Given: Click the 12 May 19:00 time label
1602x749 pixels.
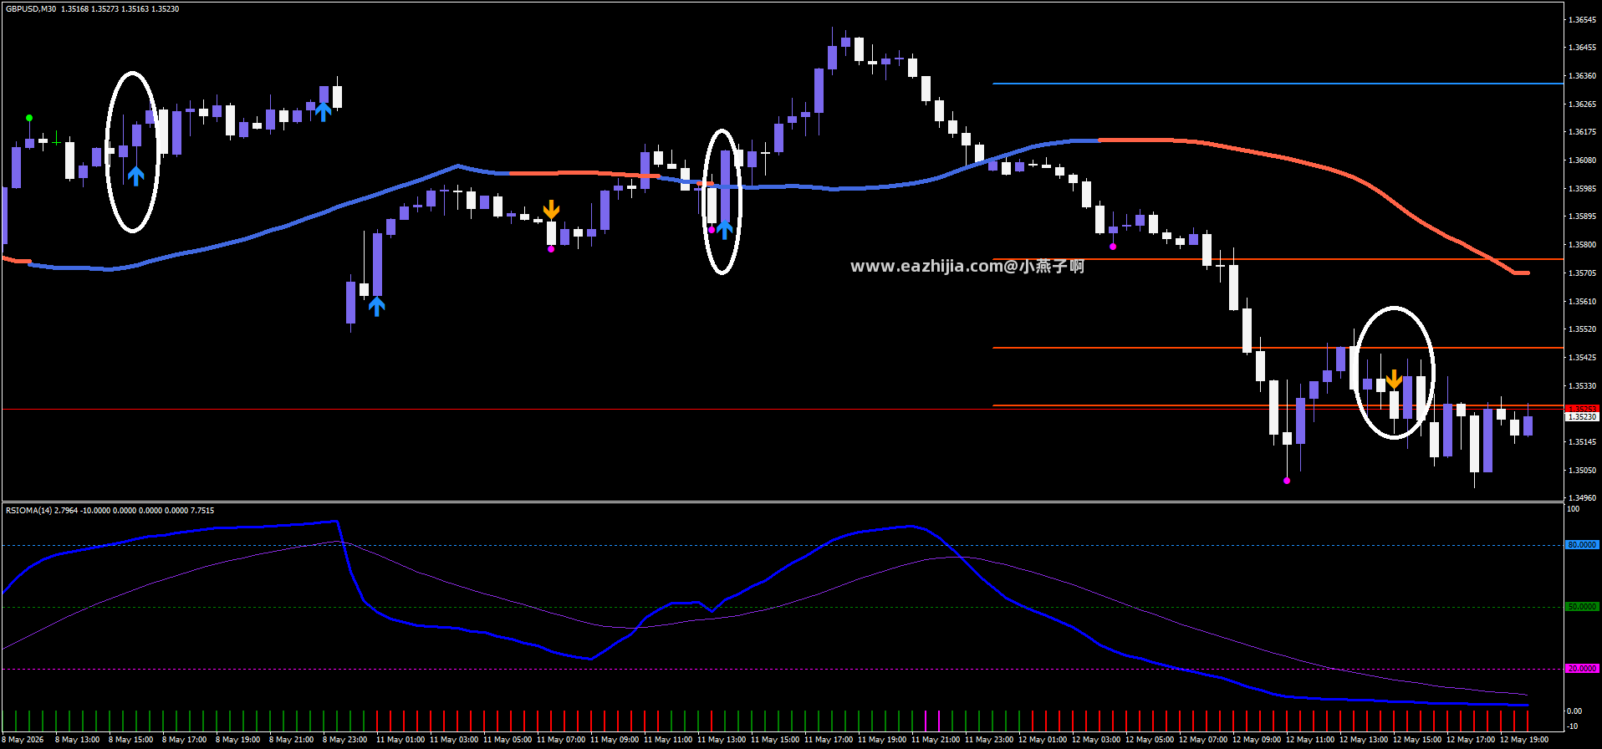Looking at the screenshot, I should point(1524,740).
